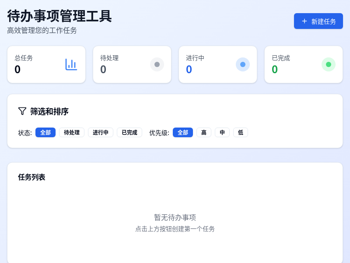Click the gray dot icon in 待处理 card
The height and width of the screenshot is (263, 350).
pos(157,64)
